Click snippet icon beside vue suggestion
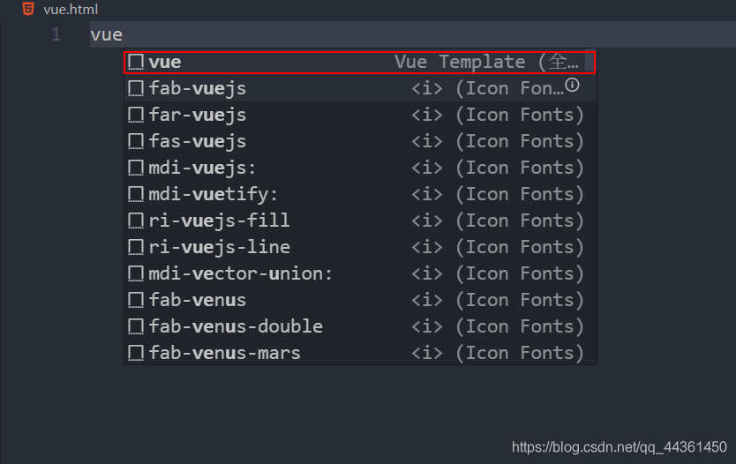 pyautogui.click(x=136, y=62)
